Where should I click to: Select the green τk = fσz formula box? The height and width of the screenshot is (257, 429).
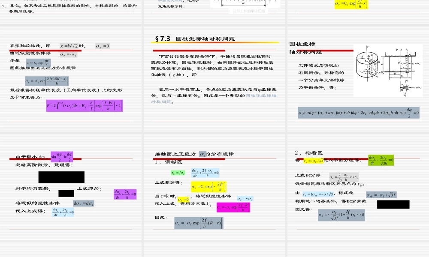click(179, 172)
